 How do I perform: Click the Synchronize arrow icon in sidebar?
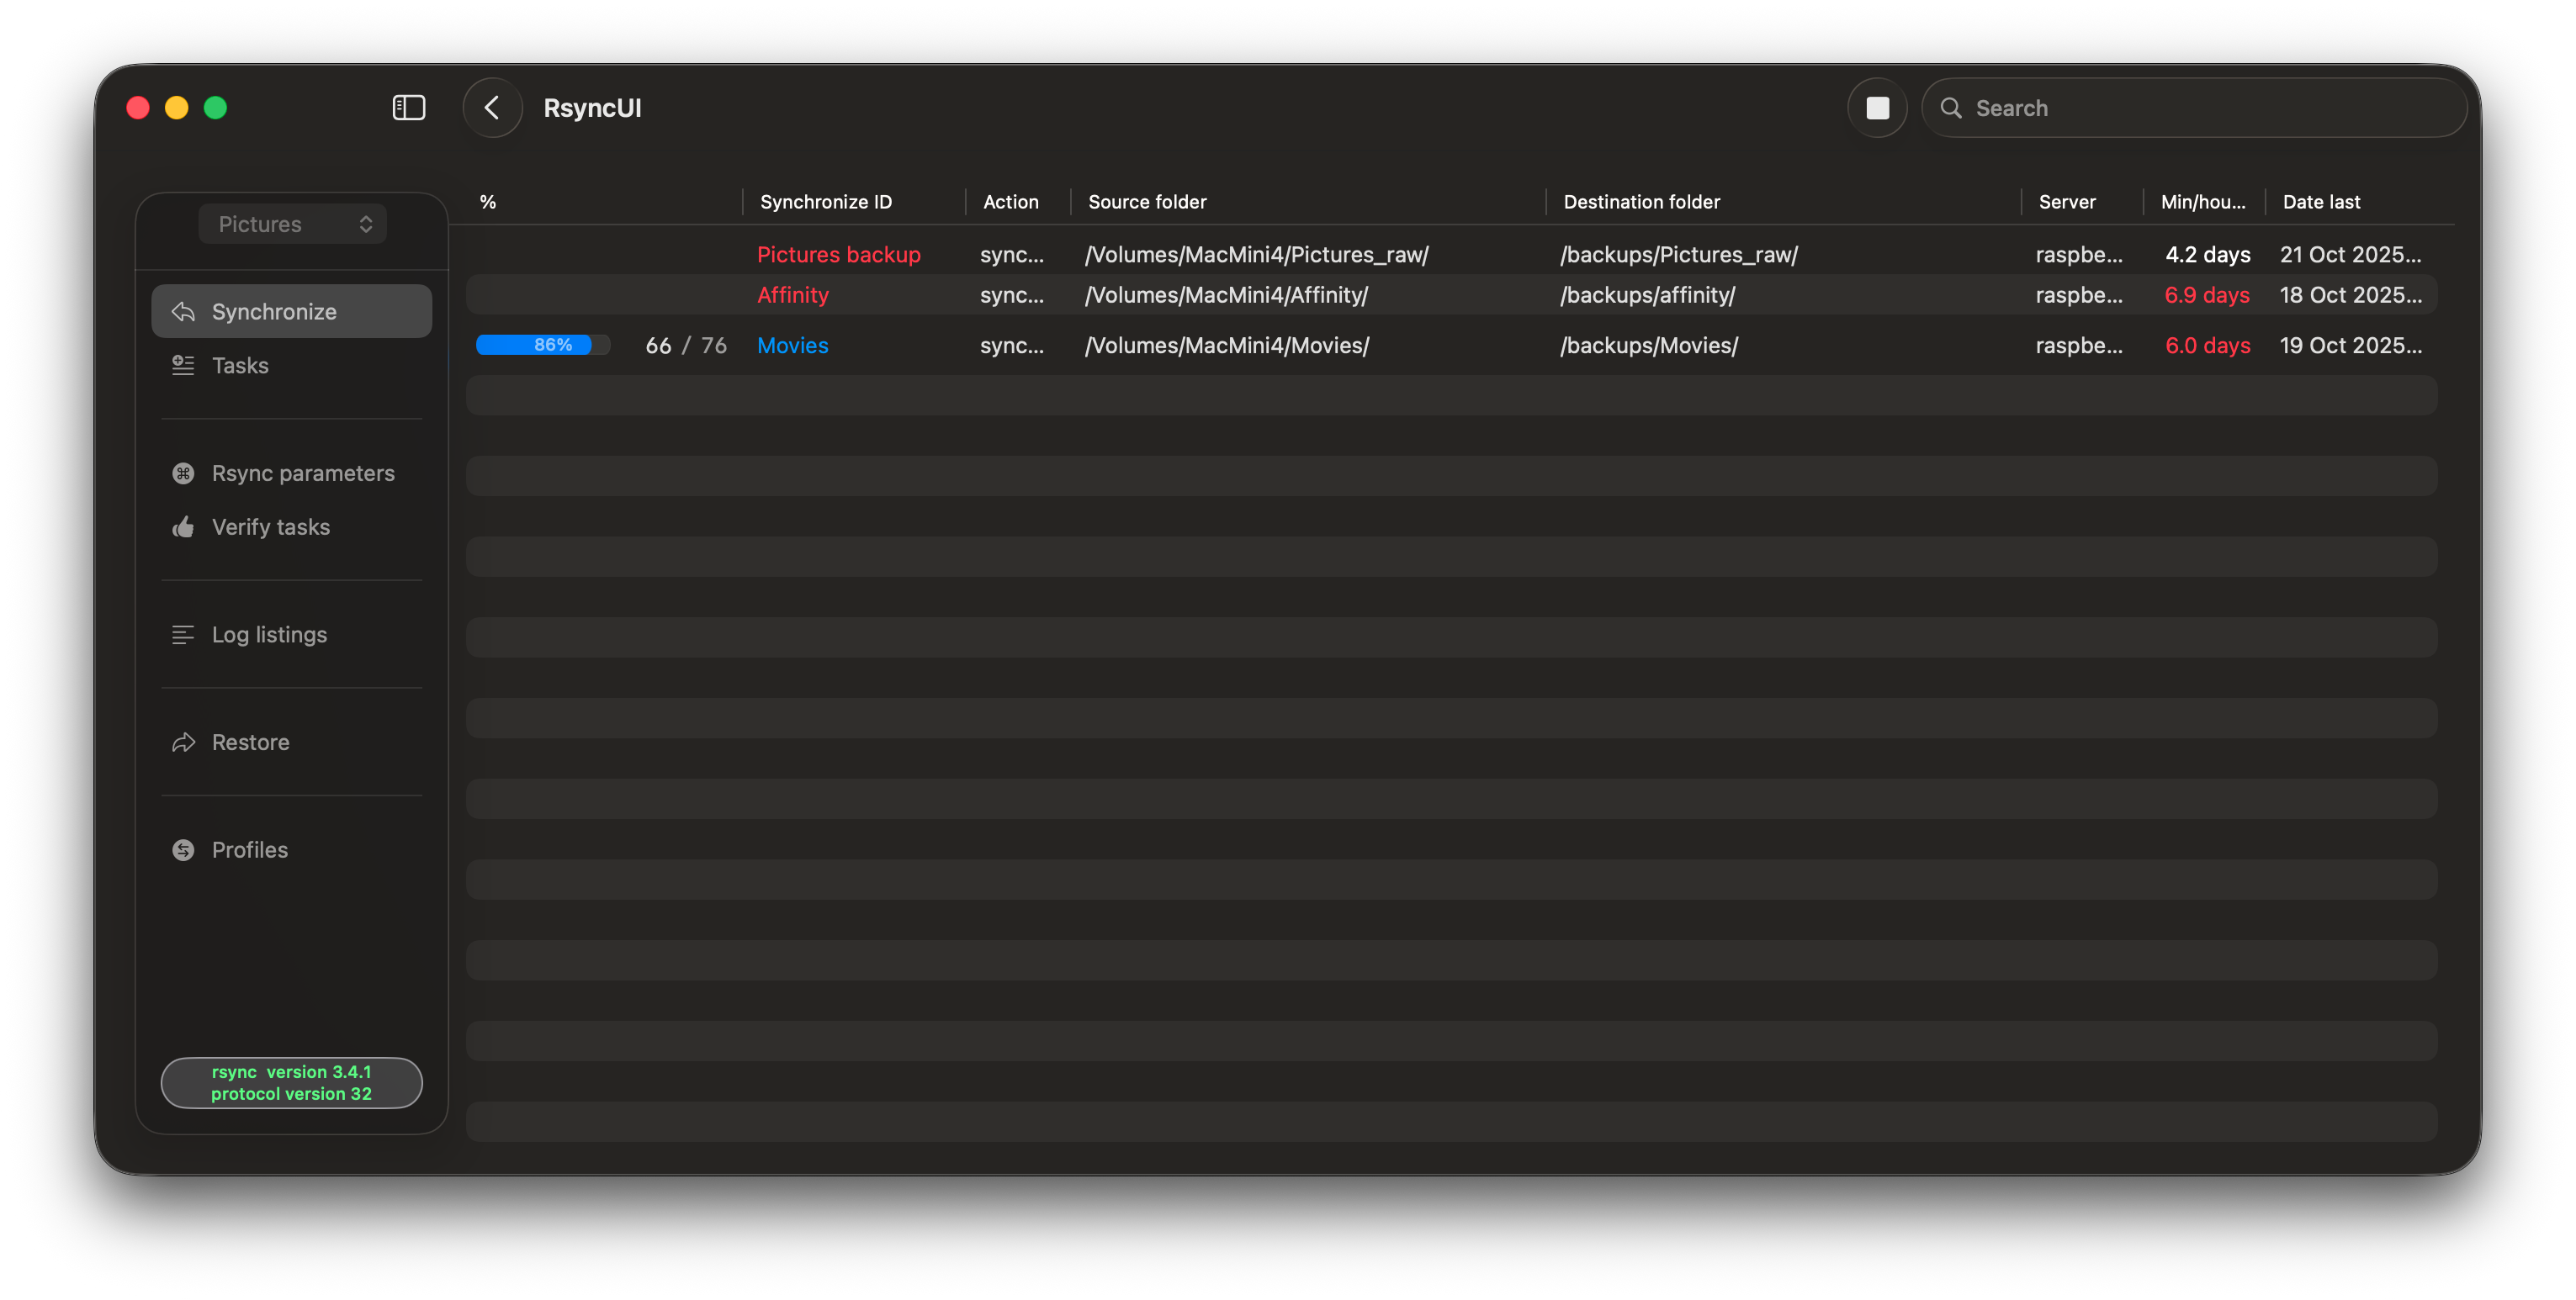pyautogui.click(x=183, y=312)
